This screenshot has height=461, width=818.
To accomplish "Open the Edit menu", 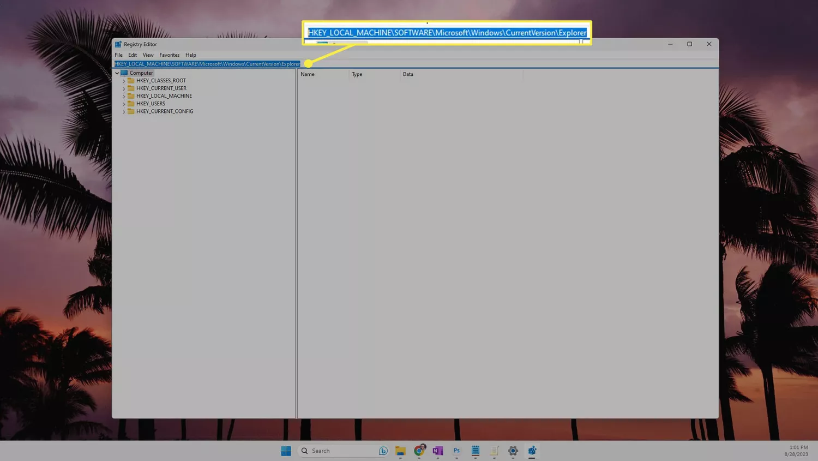I will pos(133,55).
